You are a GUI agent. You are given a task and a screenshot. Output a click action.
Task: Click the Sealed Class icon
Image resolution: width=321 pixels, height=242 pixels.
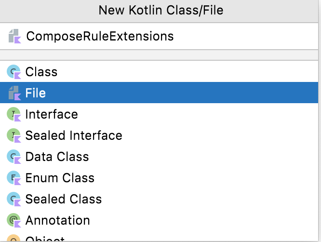click(x=14, y=200)
